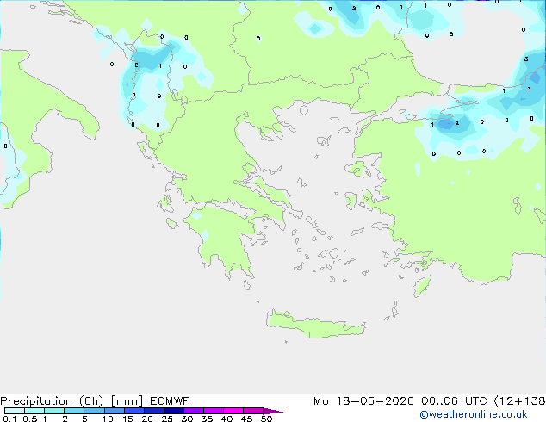Select the violet swatch between 30 and 35

tap(194, 411)
